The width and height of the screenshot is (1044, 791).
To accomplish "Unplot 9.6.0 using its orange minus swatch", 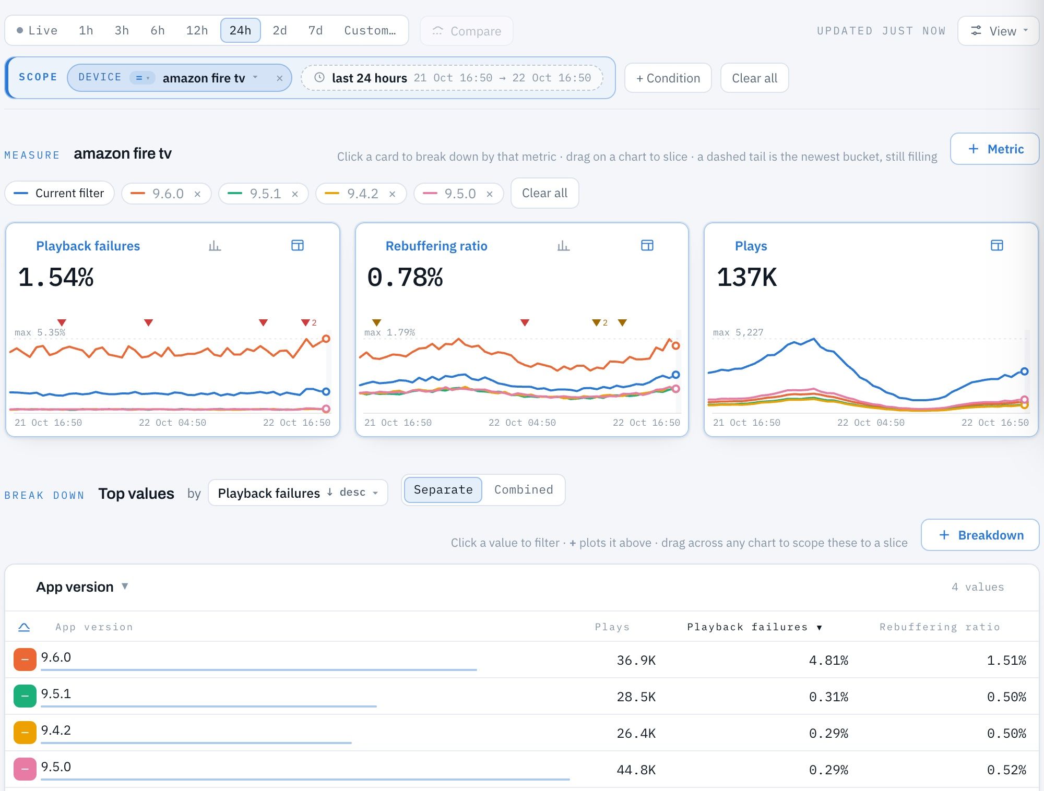I will pos(25,660).
